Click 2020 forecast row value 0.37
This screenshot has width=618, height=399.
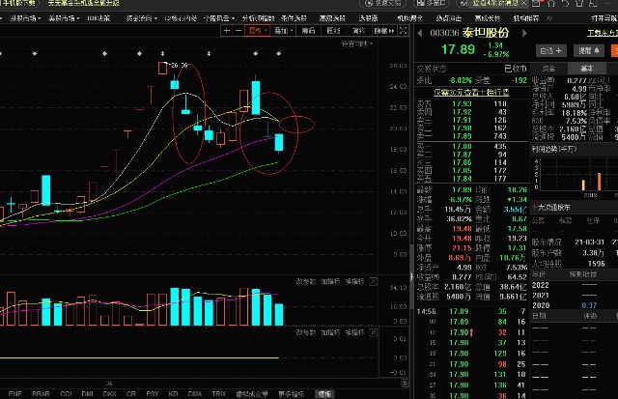(x=588, y=305)
